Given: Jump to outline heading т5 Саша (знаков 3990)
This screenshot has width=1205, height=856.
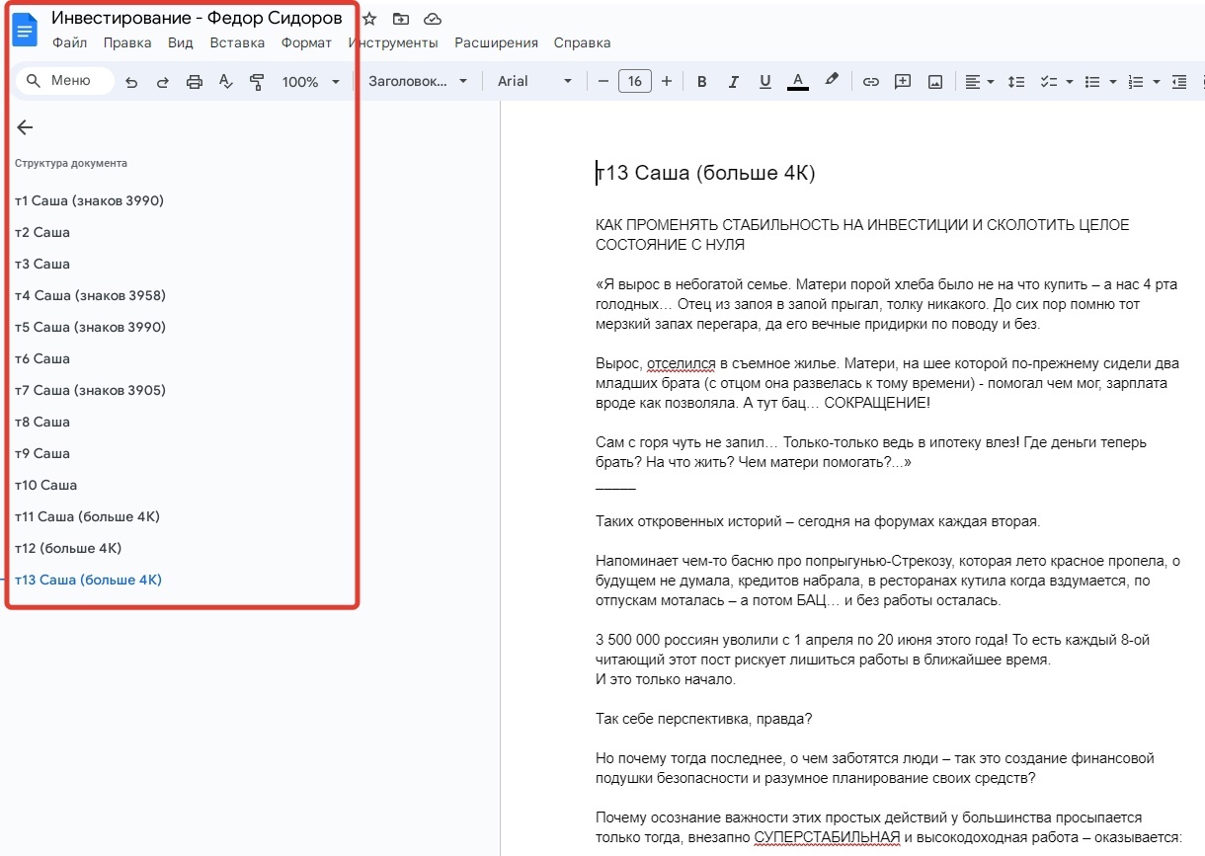Looking at the screenshot, I should tap(90, 327).
